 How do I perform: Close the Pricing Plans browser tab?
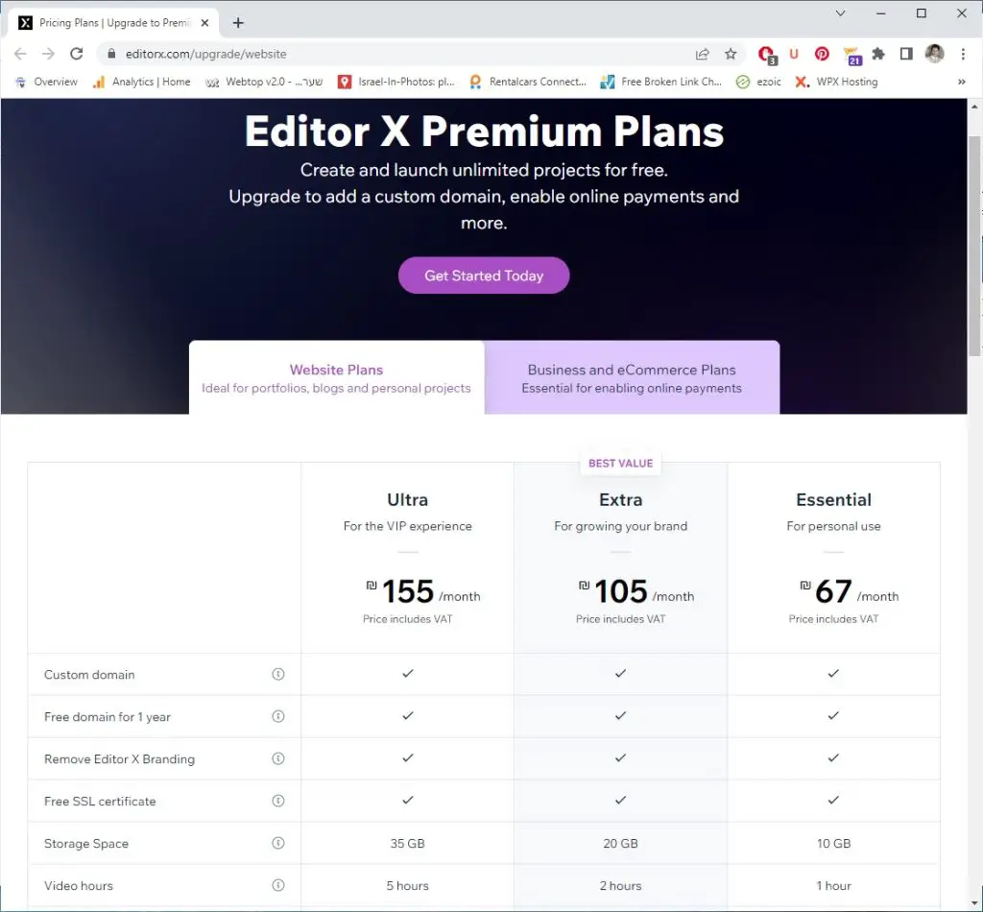(x=204, y=23)
